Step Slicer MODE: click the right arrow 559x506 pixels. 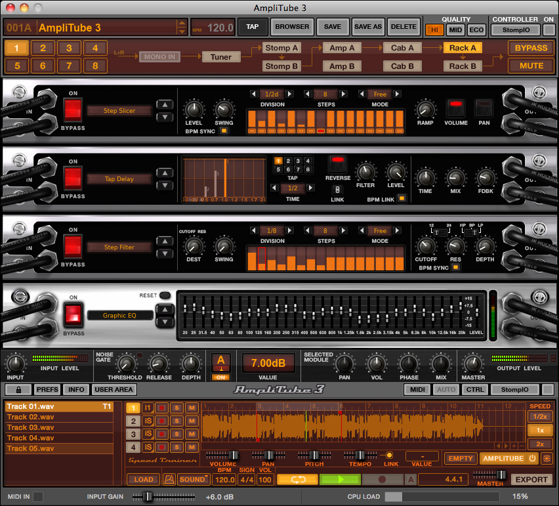click(397, 94)
